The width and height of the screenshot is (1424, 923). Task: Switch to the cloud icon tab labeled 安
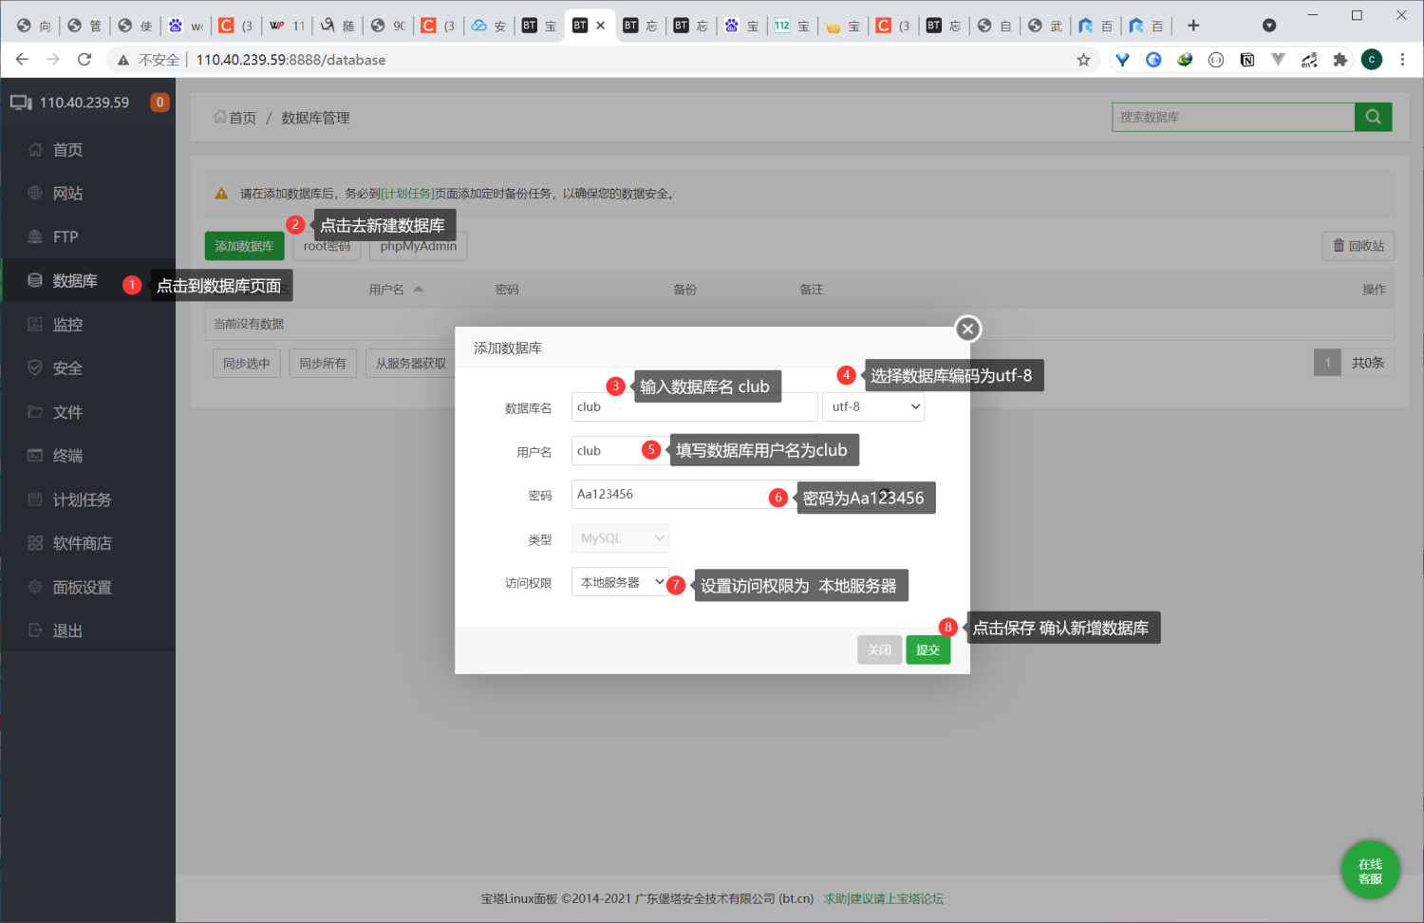coord(489,26)
